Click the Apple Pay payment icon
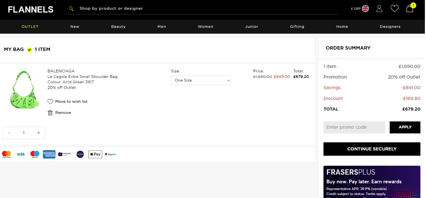Image resolution: width=426 pixels, height=198 pixels. (x=95, y=154)
